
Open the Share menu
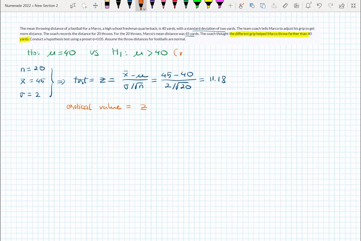[x=342, y=6]
